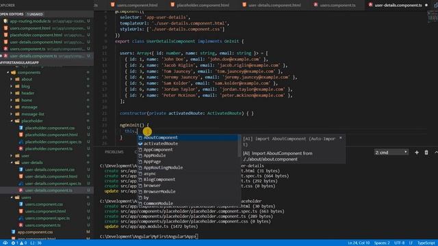Select the home folder in explorer
This screenshot has width=438, height=246.
[47, 100]
